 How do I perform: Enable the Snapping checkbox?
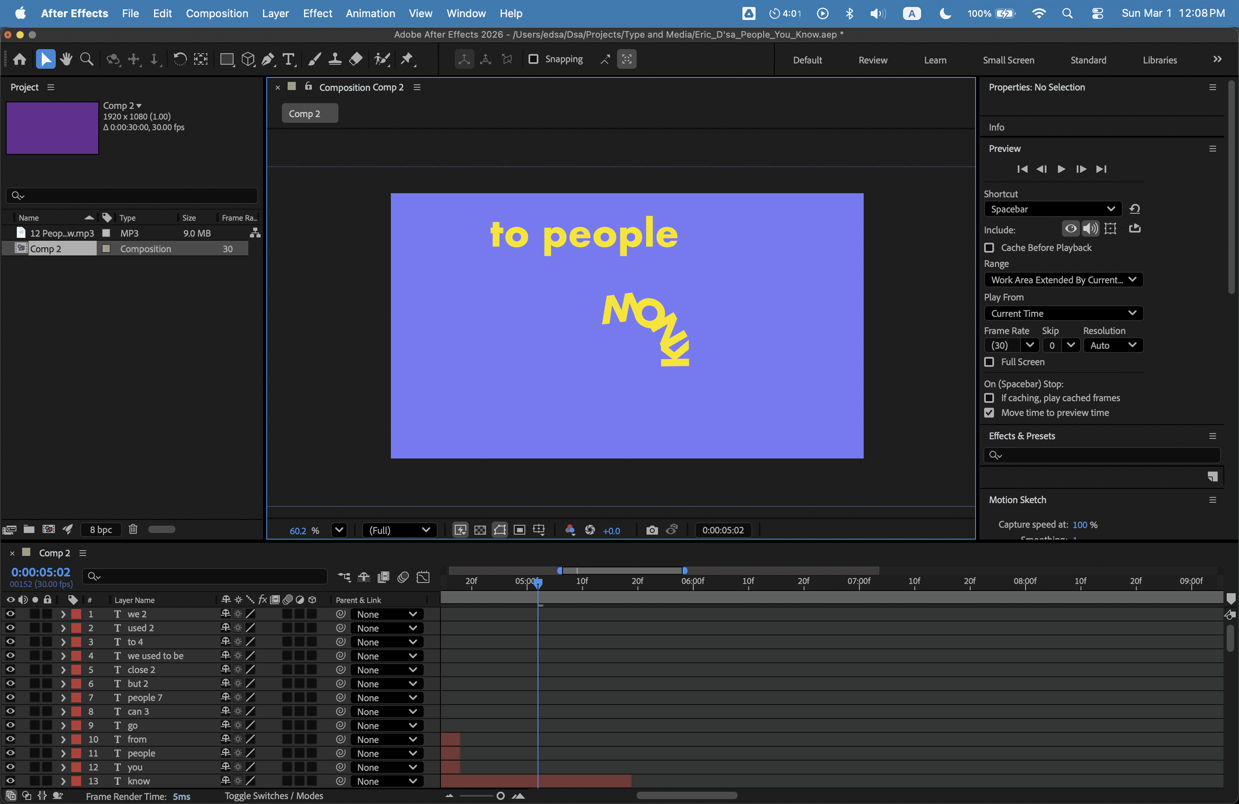(533, 59)
